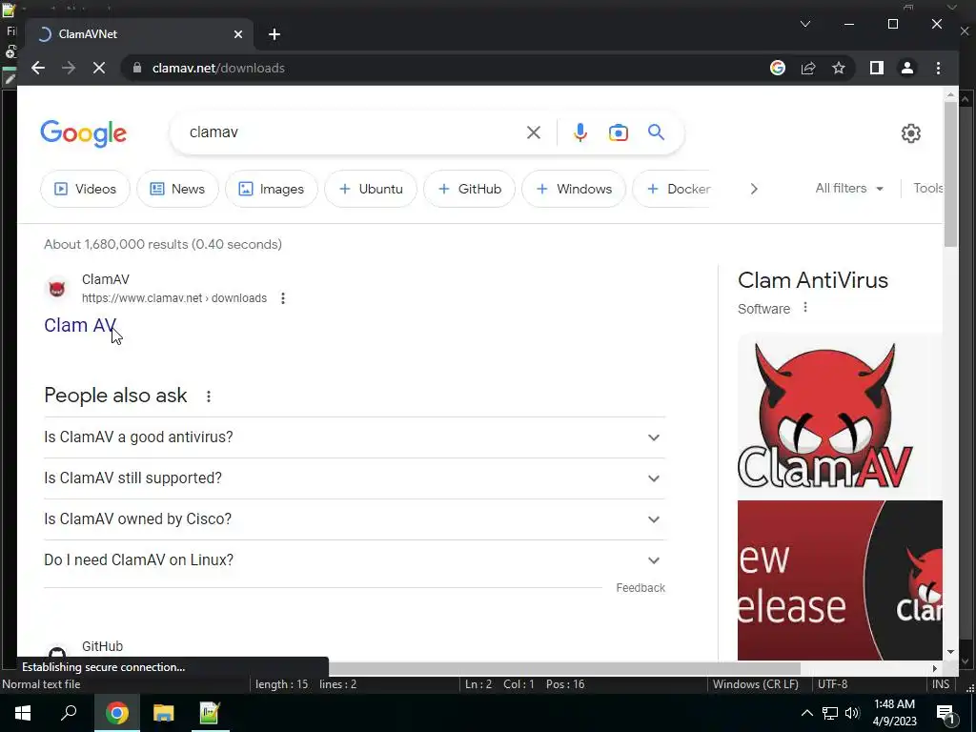Open Windows taskbar search
This screenshot has width=976, height=732.
69,713
